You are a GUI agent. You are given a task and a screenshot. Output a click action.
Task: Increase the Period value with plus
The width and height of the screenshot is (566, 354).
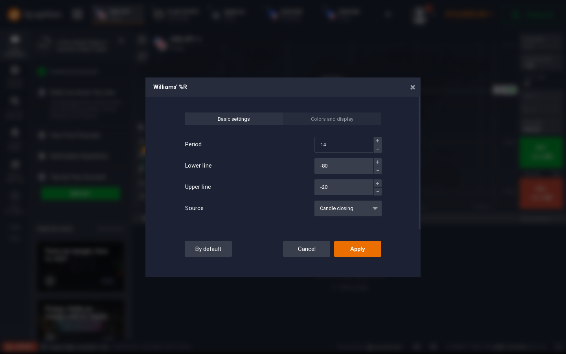click(x=378, y=141)
